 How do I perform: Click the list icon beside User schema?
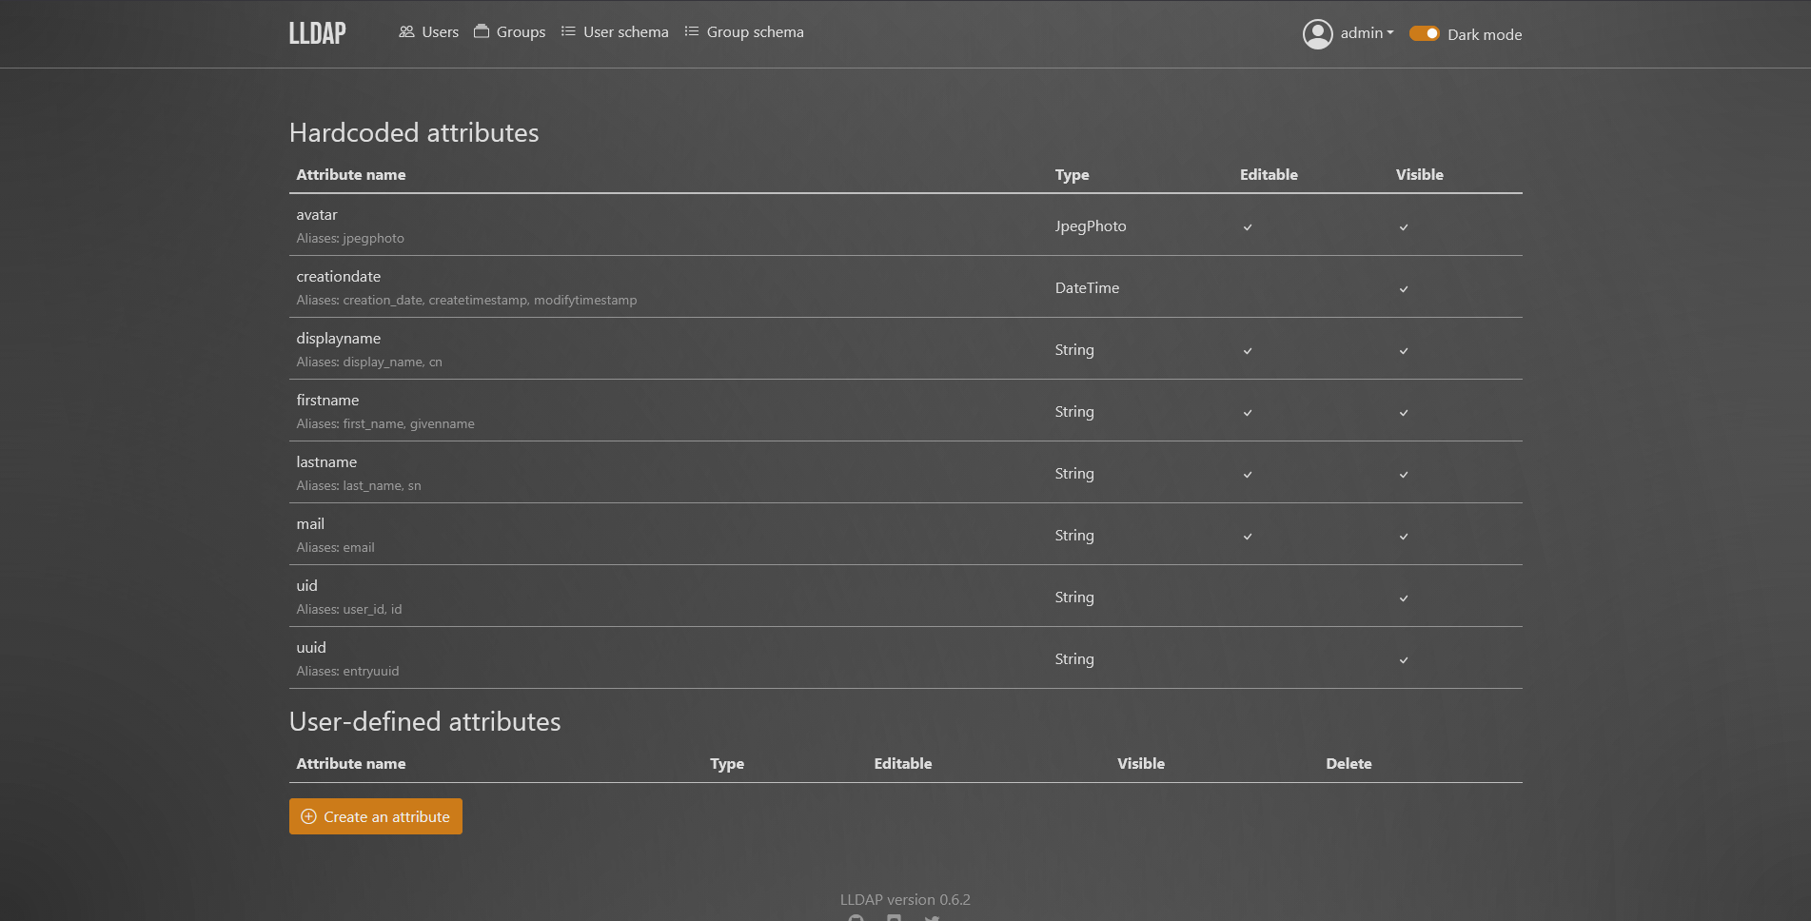568,31
